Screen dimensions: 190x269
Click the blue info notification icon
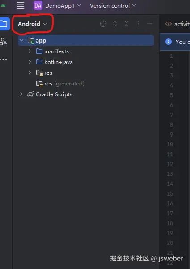point(169,42)
